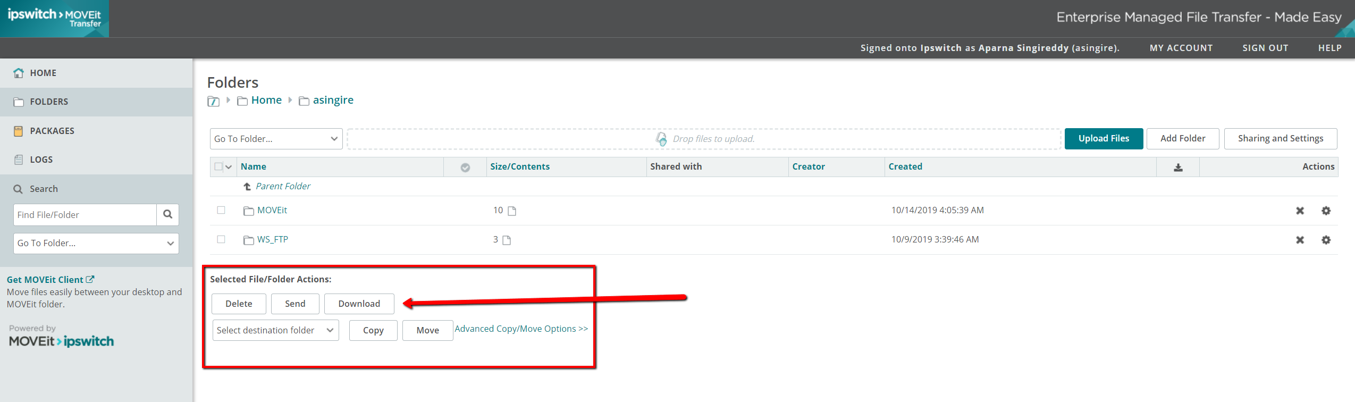Viewport: 1355px width, 402px height.
Task: Open settings gear for WS_FTP folder
Action: [1326, 240]
